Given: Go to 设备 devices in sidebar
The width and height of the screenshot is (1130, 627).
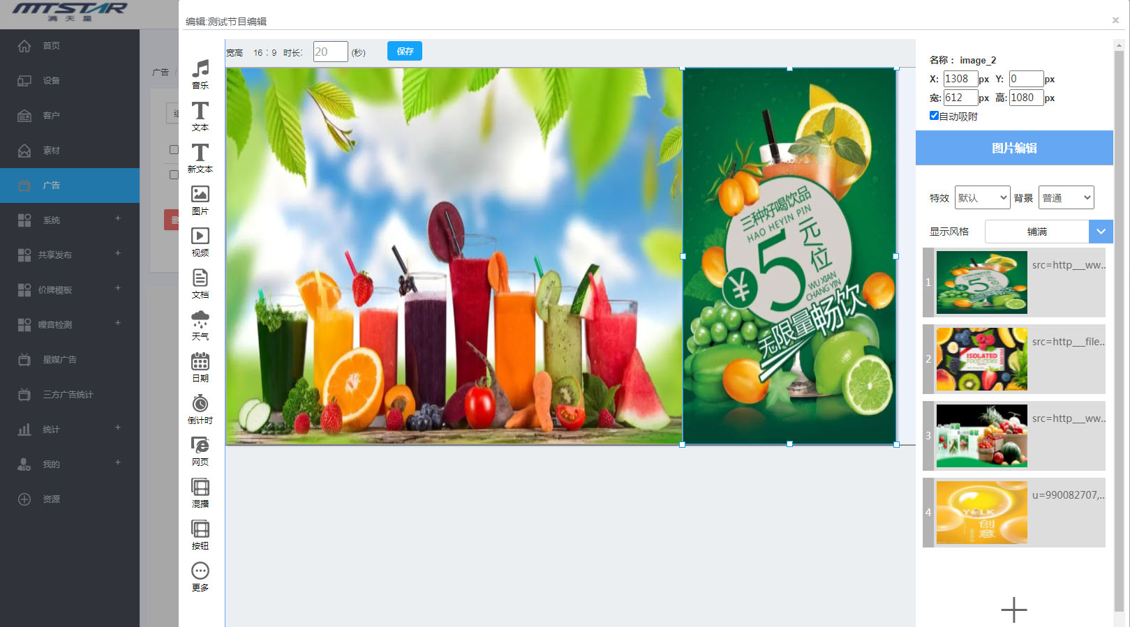Looking at the screenshot, I should [x=51, y=81].
